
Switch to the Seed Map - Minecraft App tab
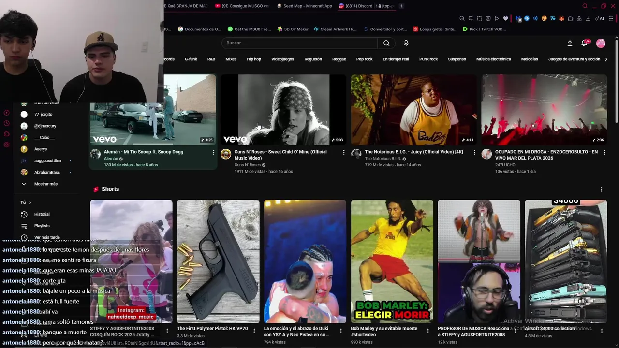304,6
